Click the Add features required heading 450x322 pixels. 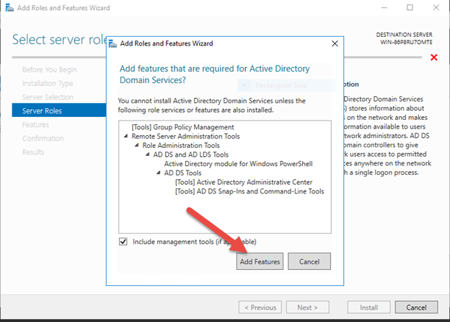(214, 74)
